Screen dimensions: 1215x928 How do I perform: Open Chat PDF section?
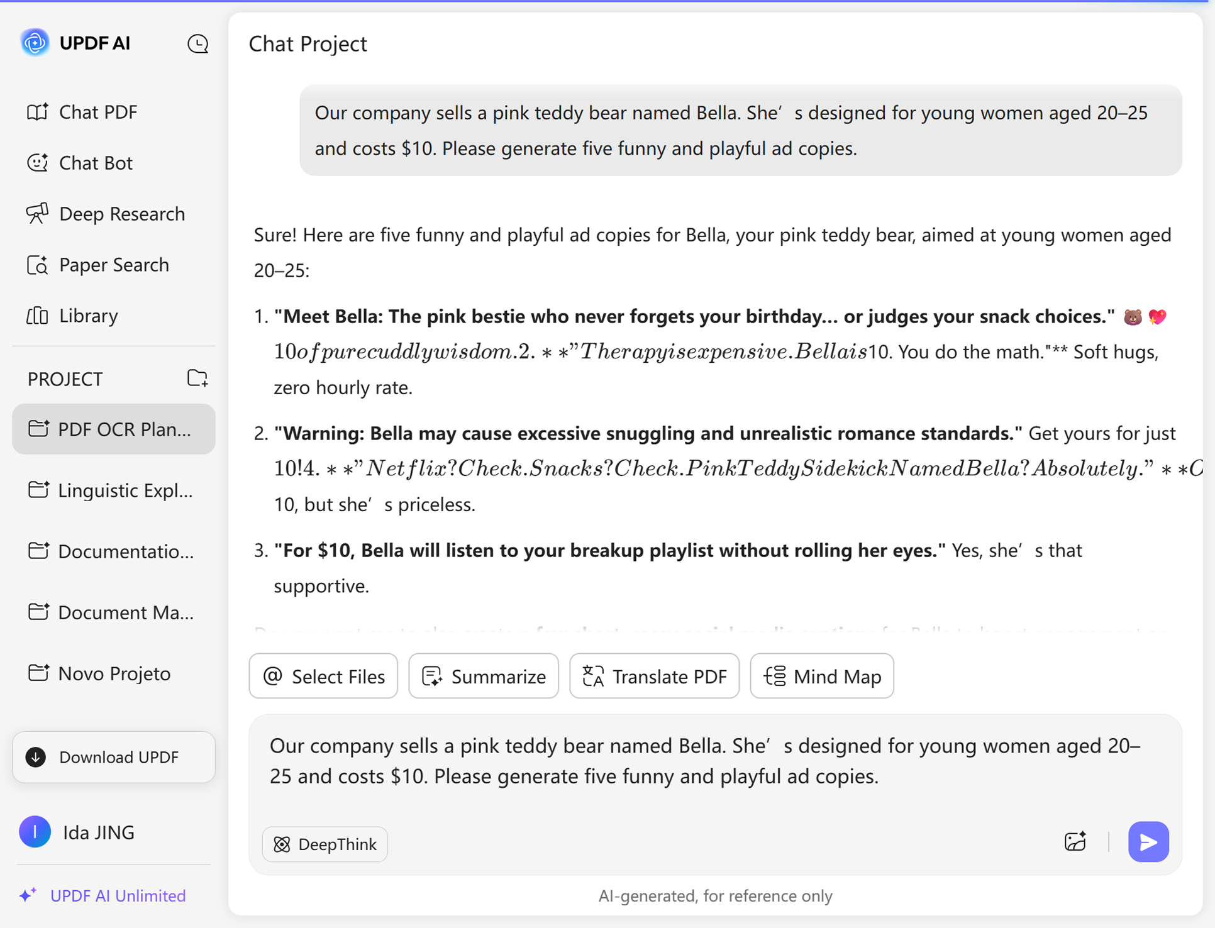pos(97,112)
